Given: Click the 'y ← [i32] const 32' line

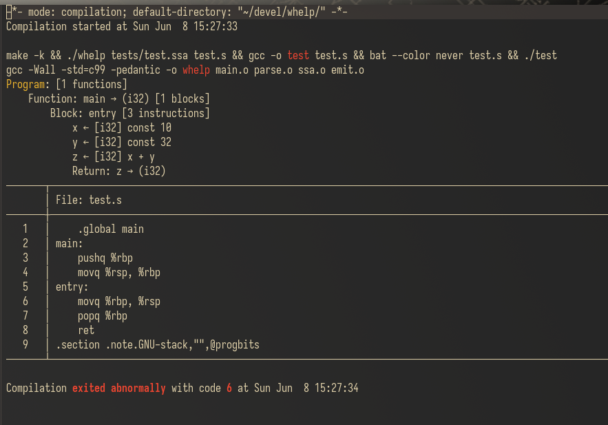Looking at the screenshot, I should (x=122, y=142).
